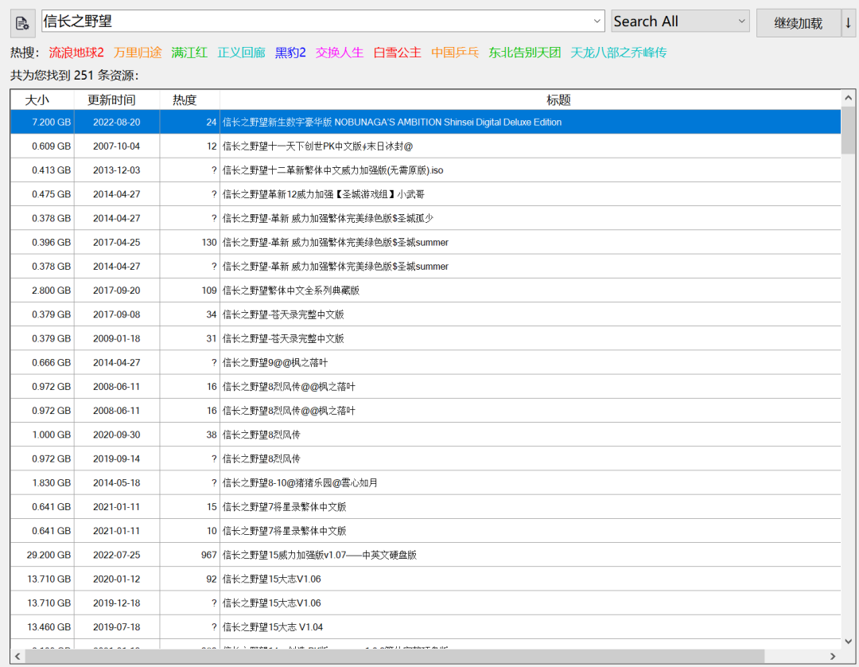Select row 信长之野望15威力加强版v1.07 中英文硬盘版

point(426,556)
